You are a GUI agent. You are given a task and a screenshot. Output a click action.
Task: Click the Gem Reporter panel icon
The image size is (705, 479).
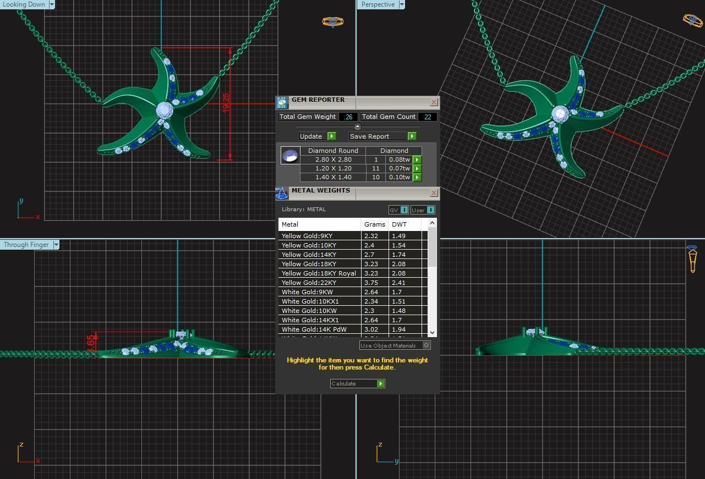pyautogui.click(x=282, y=102)
